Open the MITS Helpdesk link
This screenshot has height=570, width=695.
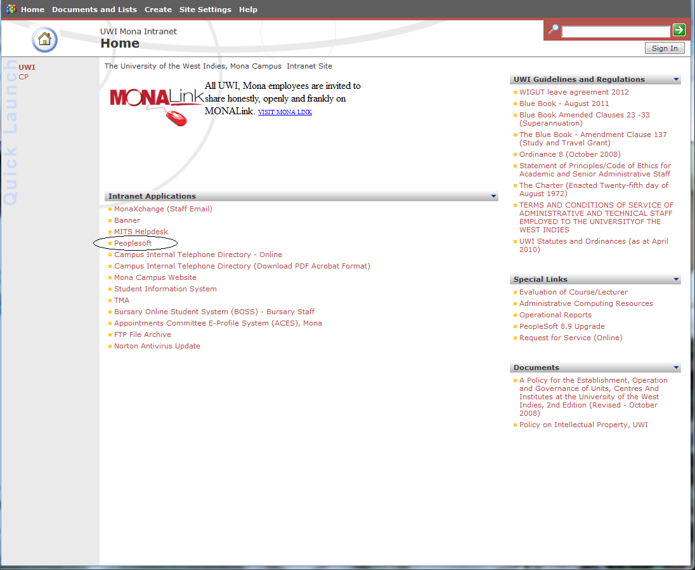[x=141, y=232]
